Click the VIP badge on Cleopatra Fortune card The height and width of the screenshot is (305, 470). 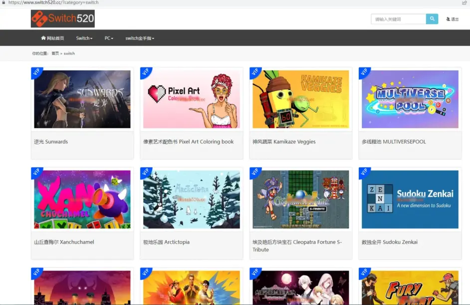click(254, 172)
